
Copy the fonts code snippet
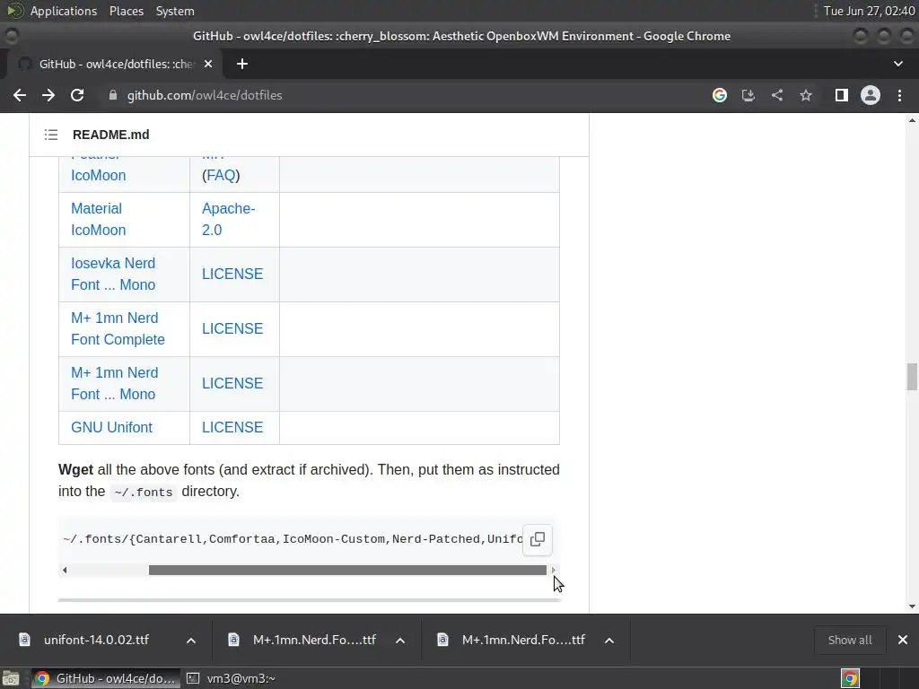538,539
